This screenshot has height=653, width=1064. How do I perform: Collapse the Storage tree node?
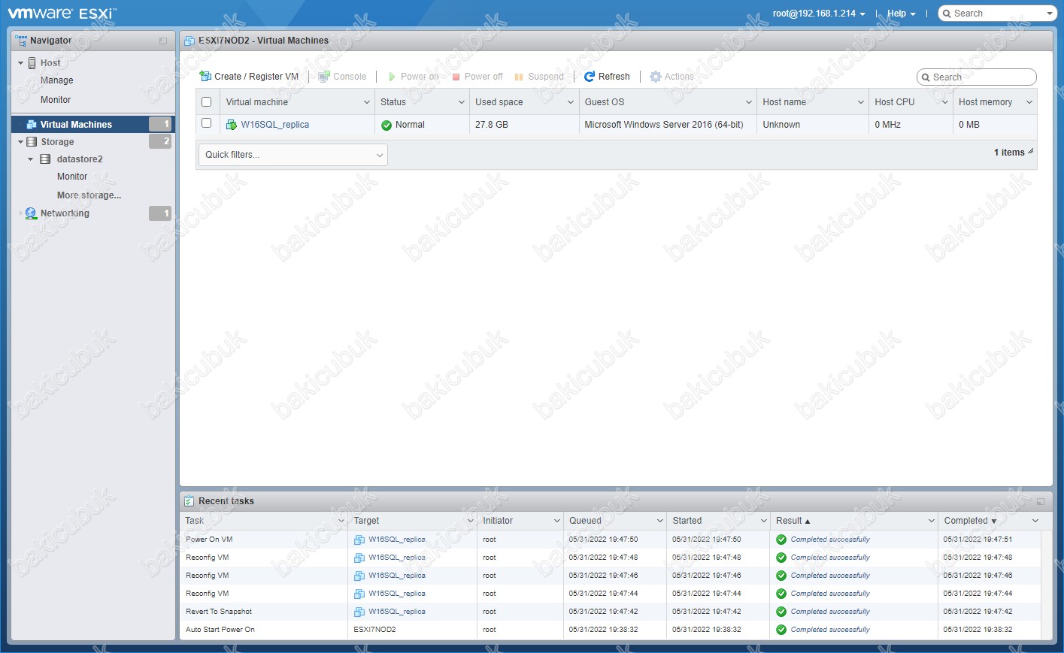(x=20, y=142)
